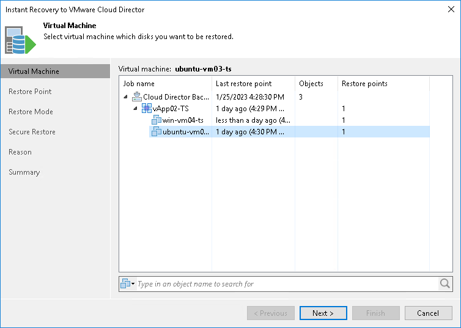Open the object type filter dropdown

(x=128, y=283)
